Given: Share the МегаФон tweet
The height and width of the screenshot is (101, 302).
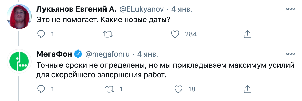Looking at the screenshot, I should pyautogui.click(x=247, y=89).
